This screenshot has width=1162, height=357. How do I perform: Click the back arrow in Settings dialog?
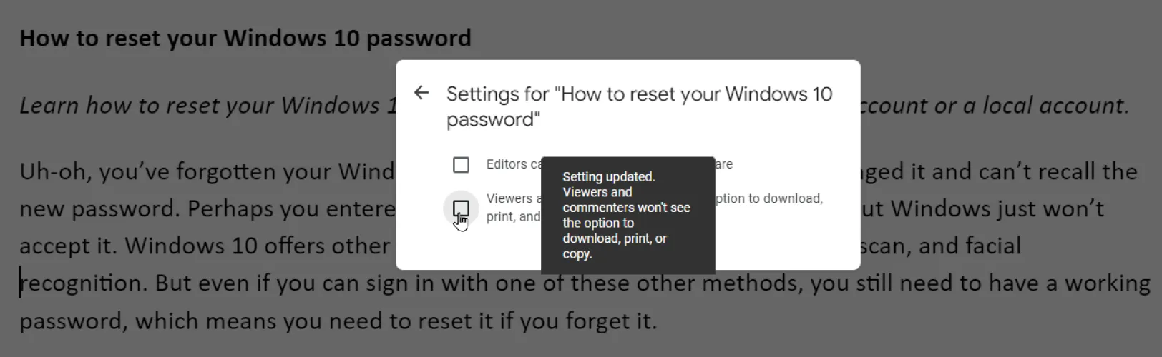pyautogui.click(x=421, y=93)
